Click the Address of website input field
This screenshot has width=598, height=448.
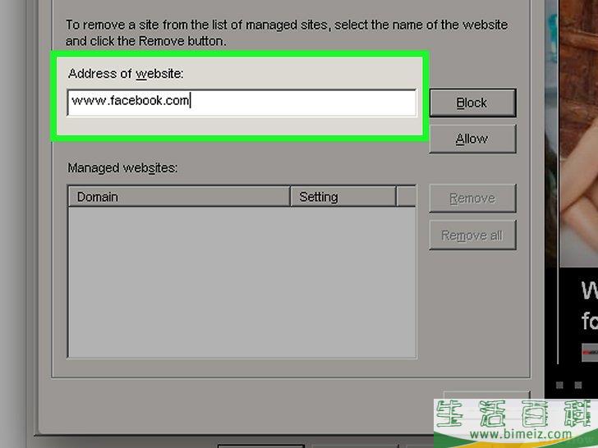coord(241,103)
